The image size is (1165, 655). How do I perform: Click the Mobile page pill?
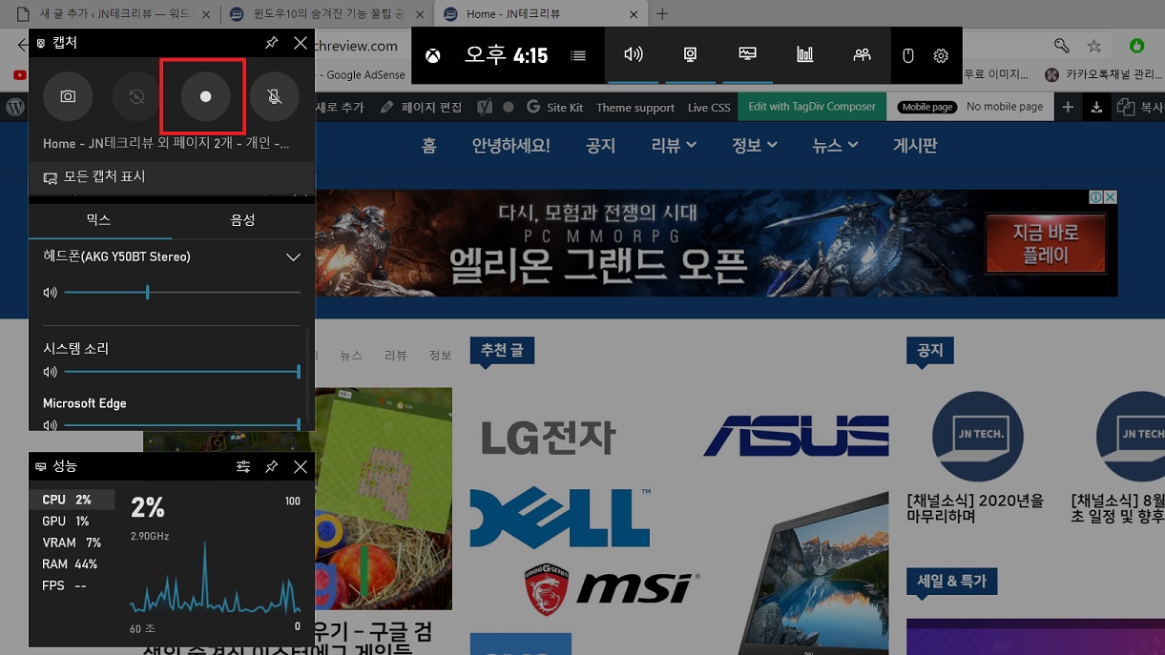926,107
